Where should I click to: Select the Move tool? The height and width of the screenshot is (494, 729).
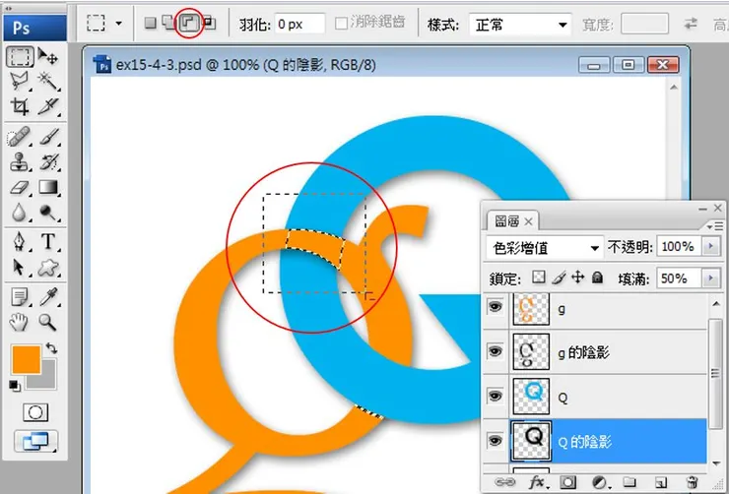[x=48, y=57]
